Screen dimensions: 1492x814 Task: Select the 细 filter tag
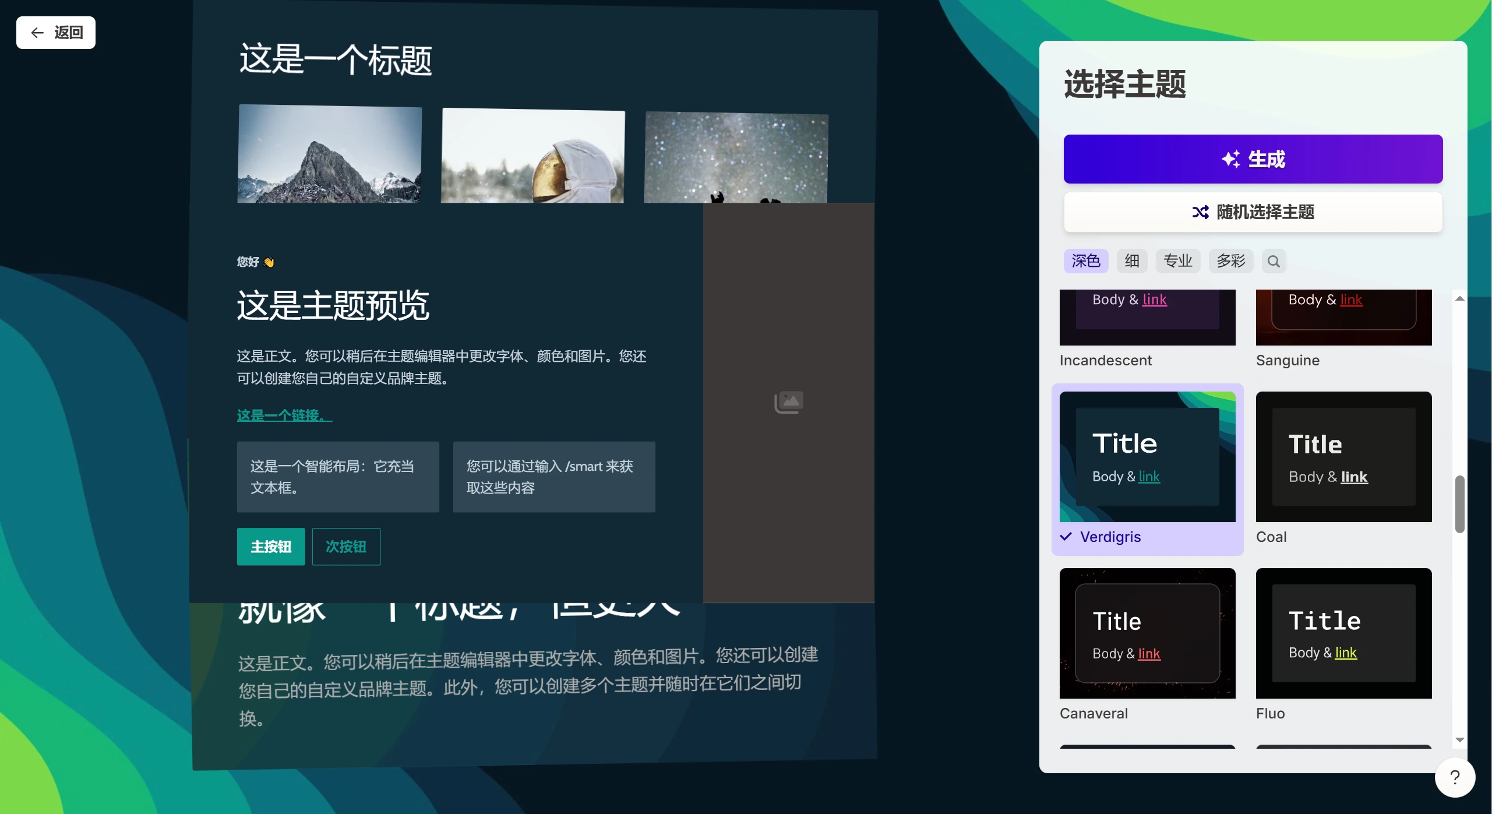coord(1132,261)
